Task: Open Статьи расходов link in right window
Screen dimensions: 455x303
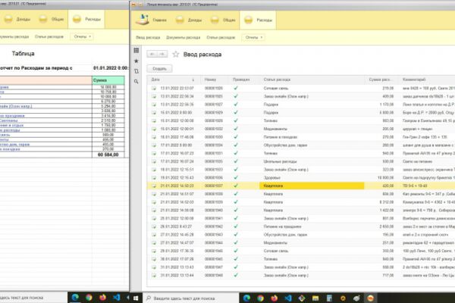Action: 221,37
